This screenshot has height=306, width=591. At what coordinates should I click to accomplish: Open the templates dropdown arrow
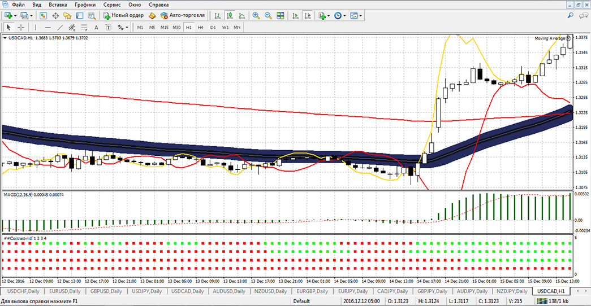pyautogui.click(x=361, y=16)
